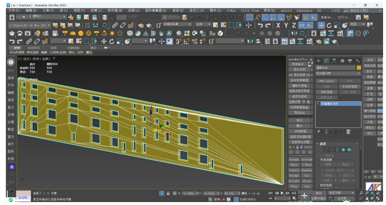Open the Create tab in command panel

coord(319,61)
